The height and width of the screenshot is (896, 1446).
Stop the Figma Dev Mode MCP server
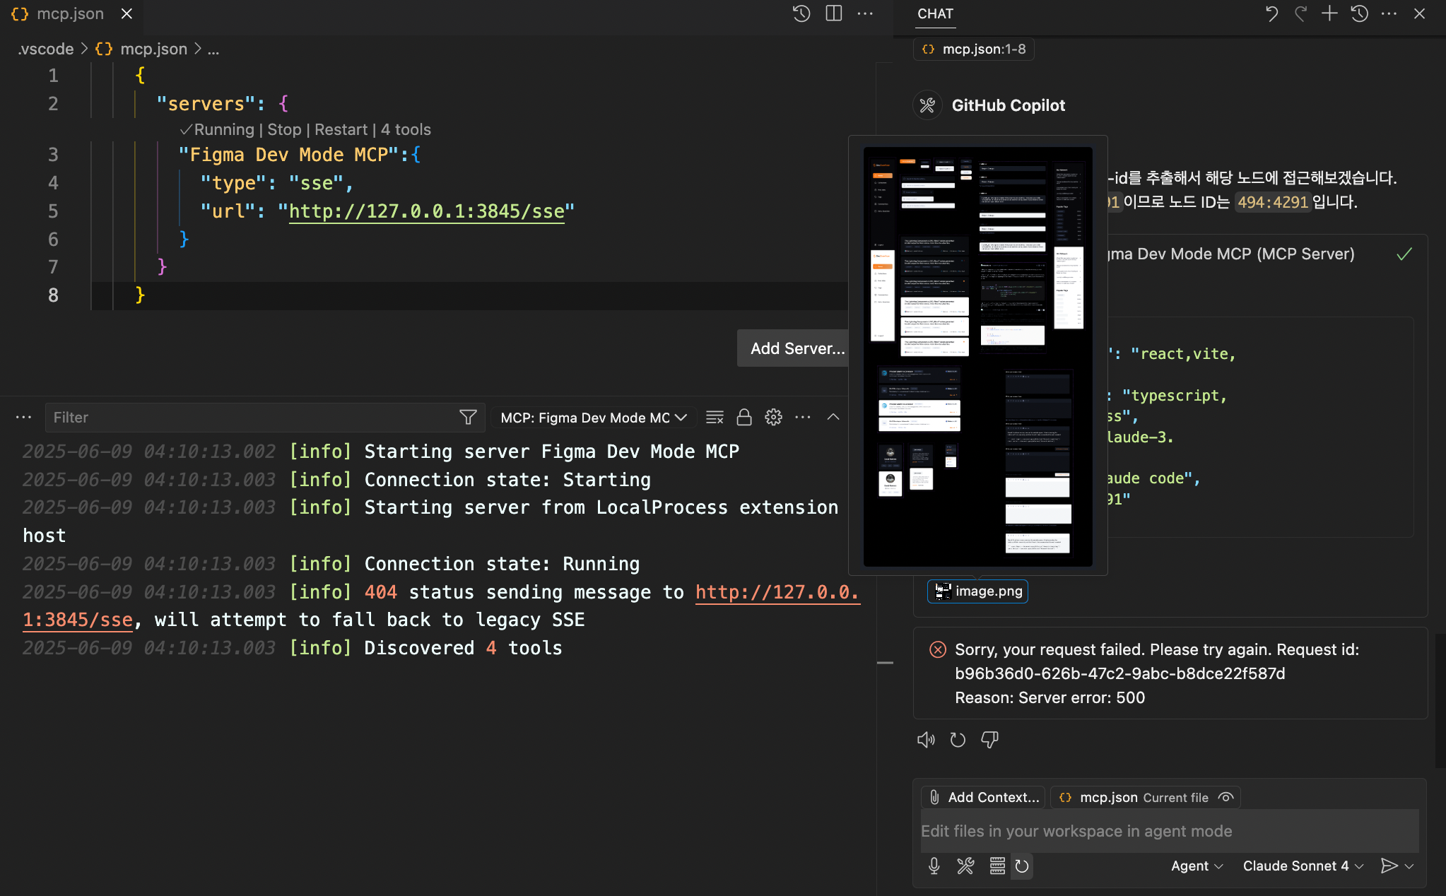coord(284,130)
